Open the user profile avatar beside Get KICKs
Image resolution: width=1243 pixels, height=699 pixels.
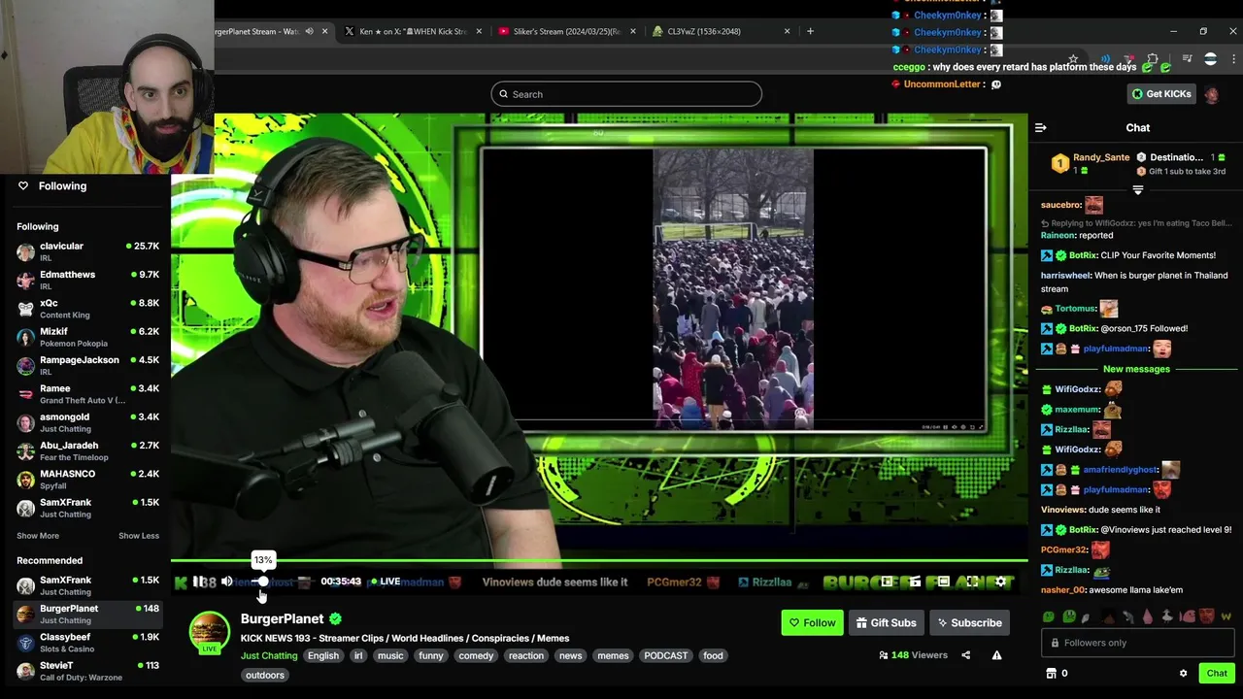[x=1211, y=94]
